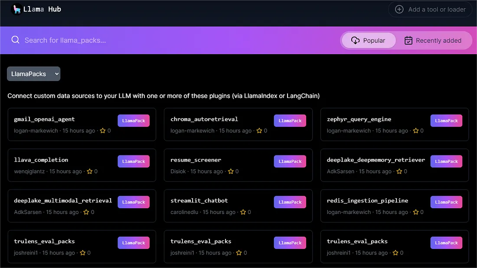Click the plus circle icon in Add a tool
Screen dimensions: 477x268
(399, 10)
